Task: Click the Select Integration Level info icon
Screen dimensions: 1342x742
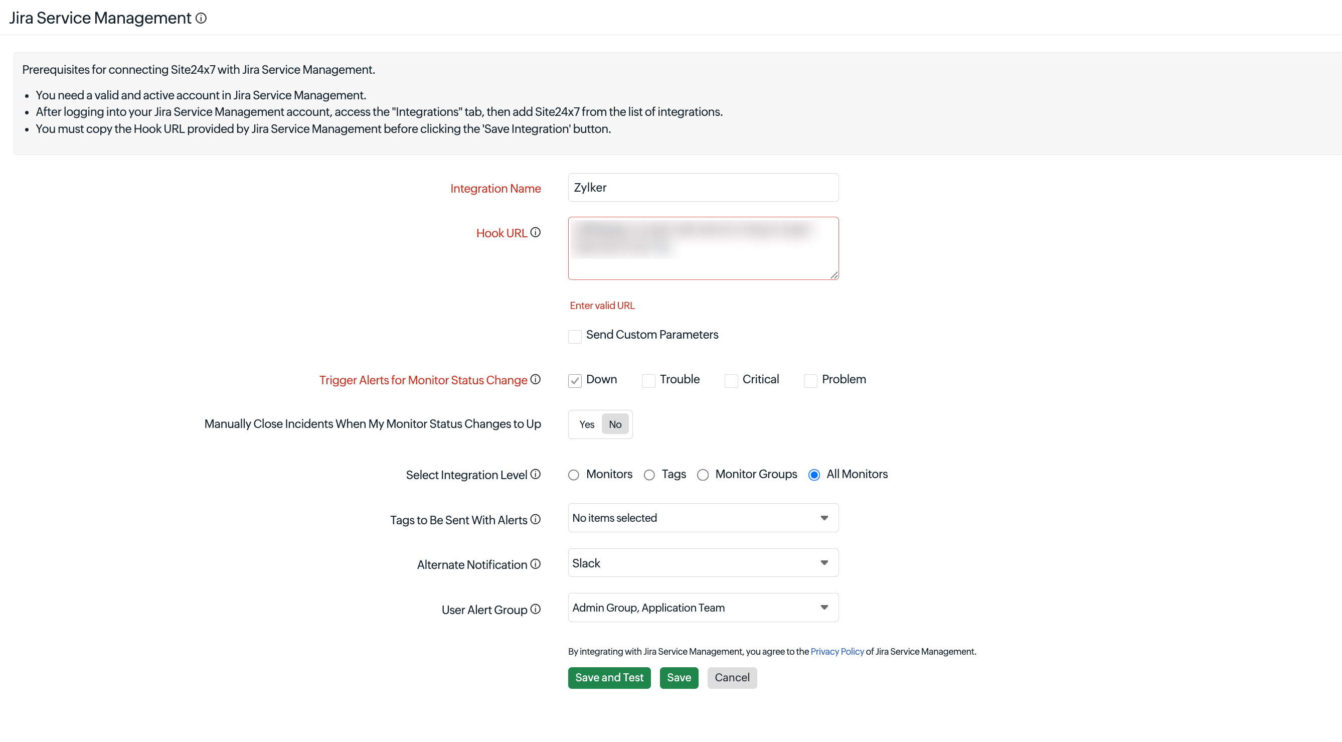Action: [x=536, y=474]
